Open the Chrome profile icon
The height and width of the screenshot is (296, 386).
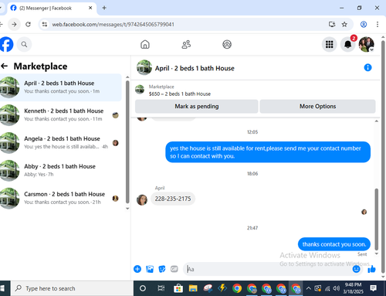pos(364,24)
